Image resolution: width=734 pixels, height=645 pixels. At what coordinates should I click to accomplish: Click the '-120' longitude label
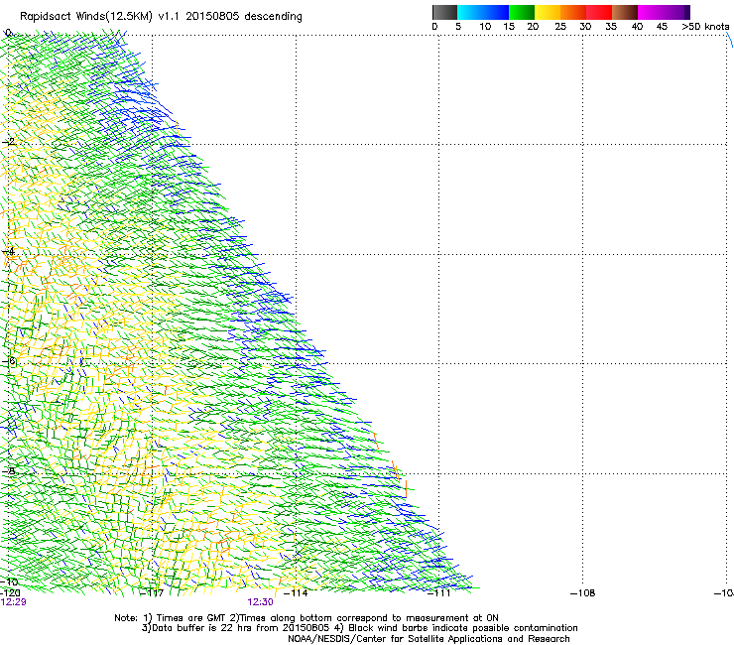(x=10, y=593)
